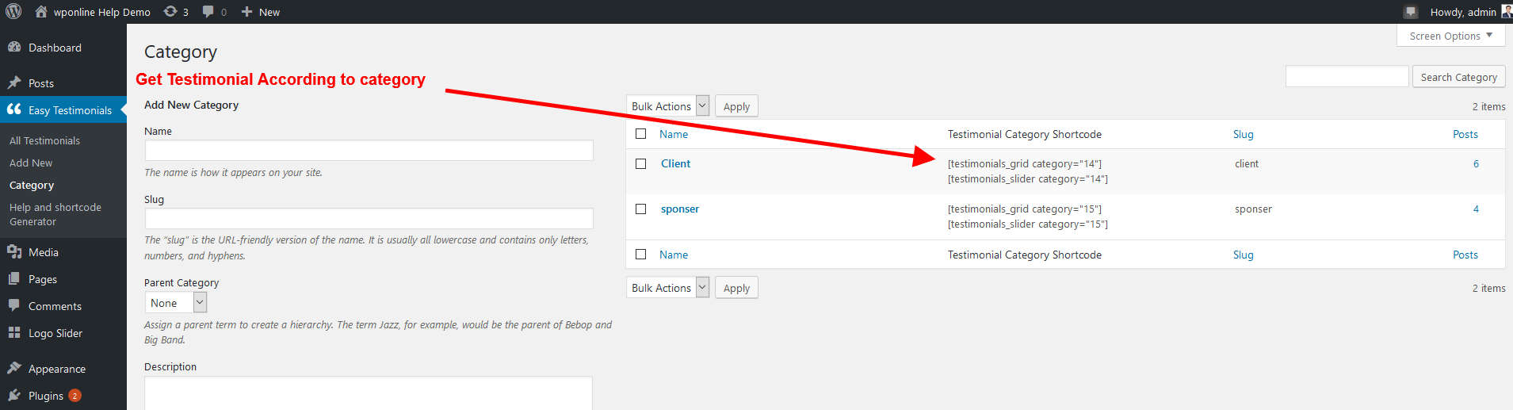Check the sponser category checkbox
The width and height of the screenshot is (1513, 410).
(x=640, y=209)
